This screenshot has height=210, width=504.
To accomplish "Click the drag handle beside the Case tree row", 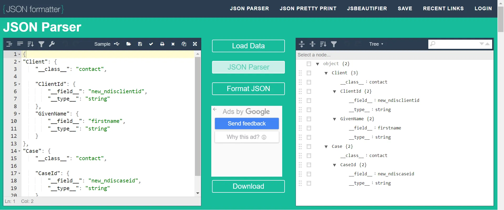I will (x=300, y=146).
